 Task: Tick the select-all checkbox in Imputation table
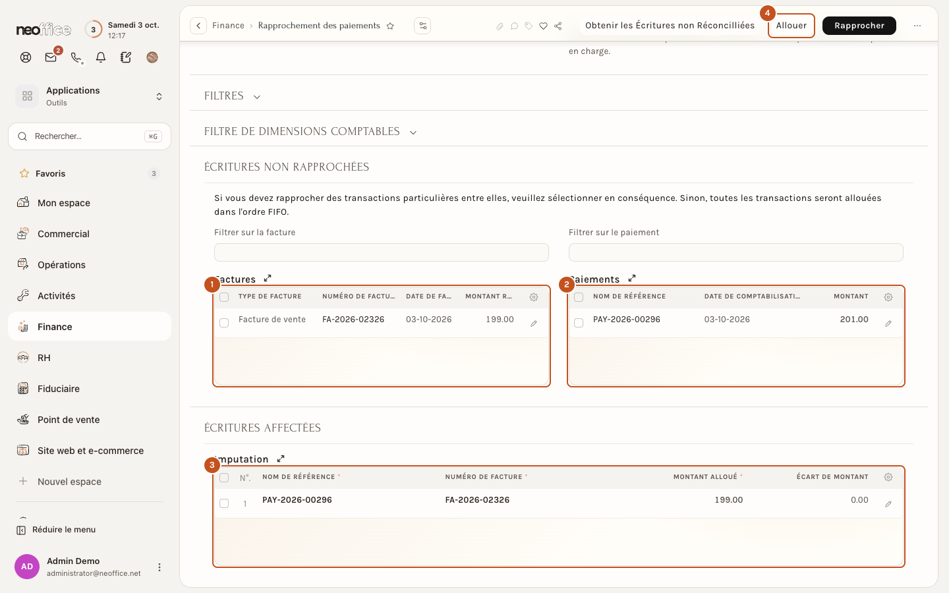pos(224,478)
